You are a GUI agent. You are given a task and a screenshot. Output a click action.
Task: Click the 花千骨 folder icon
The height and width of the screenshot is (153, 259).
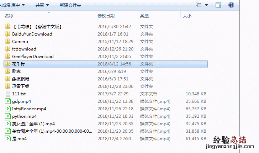click(7, 64)
